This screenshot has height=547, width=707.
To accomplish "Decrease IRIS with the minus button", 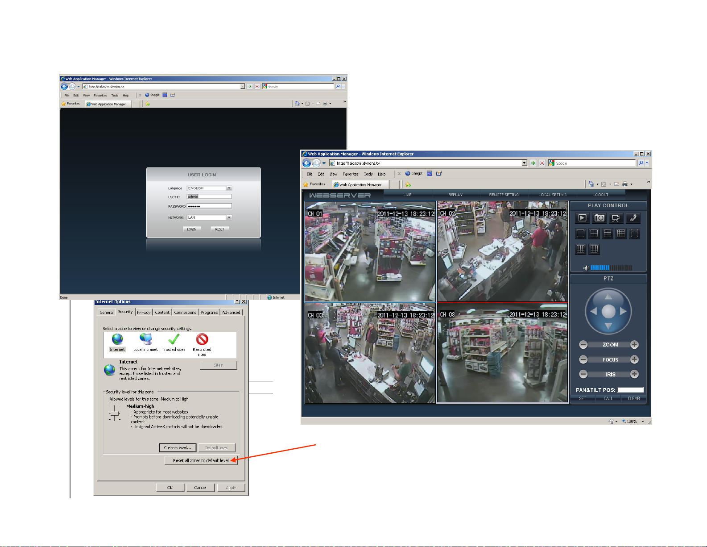I will click(x=583, y=374).
